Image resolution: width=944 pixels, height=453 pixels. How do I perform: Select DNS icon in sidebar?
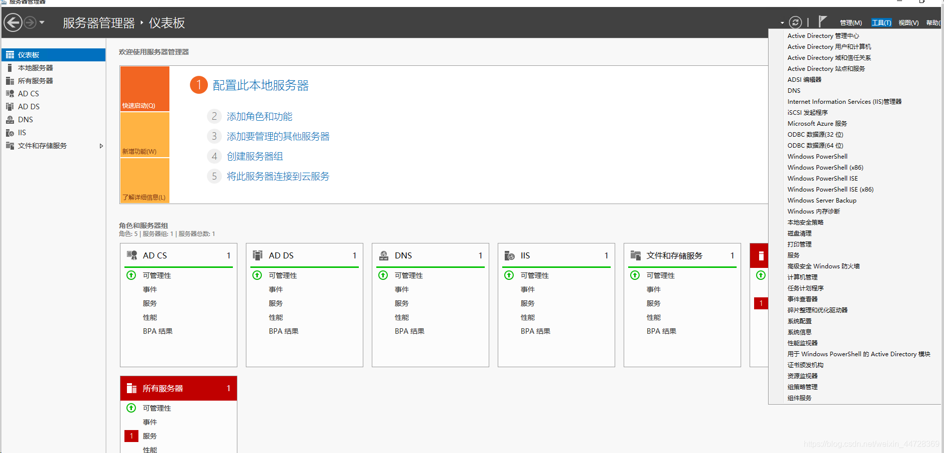pyautogui.click(x=10, y=120)
